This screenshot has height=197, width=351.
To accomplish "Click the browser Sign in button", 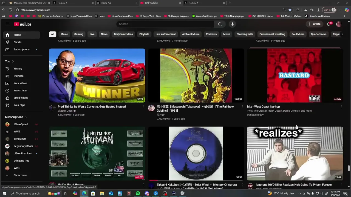I will pos(329,10).
